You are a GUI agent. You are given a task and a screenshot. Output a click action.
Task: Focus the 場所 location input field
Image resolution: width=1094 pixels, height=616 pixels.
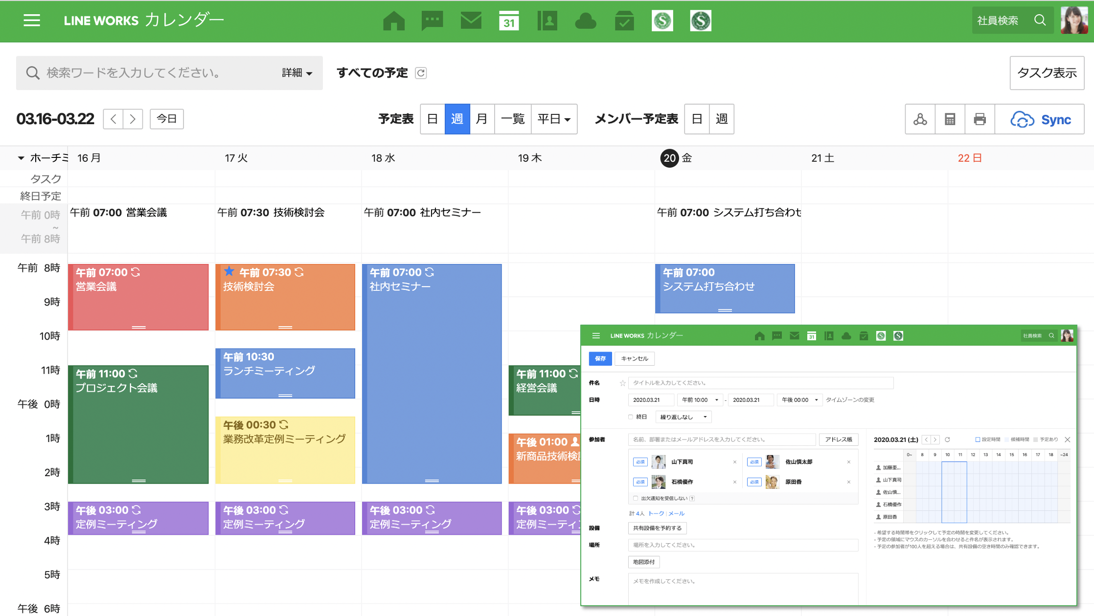click(743, 545)
